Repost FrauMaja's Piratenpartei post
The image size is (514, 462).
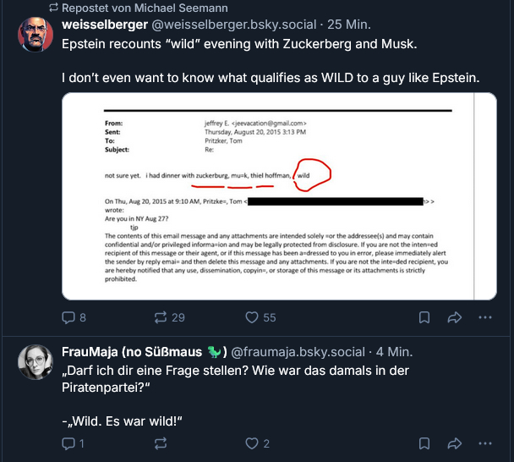[x=159, y=443]
